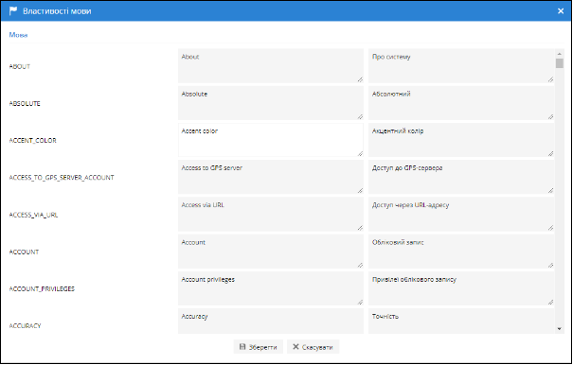Image resolution: width=573 pixels, height=365 pixels.
Task: Click the scrollbar down arrow
Action: pos(559,329)
